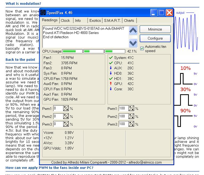Click the GPU Fan reading of 1826 RPM
Screen dimensions: 204x175
coord(69,99)
